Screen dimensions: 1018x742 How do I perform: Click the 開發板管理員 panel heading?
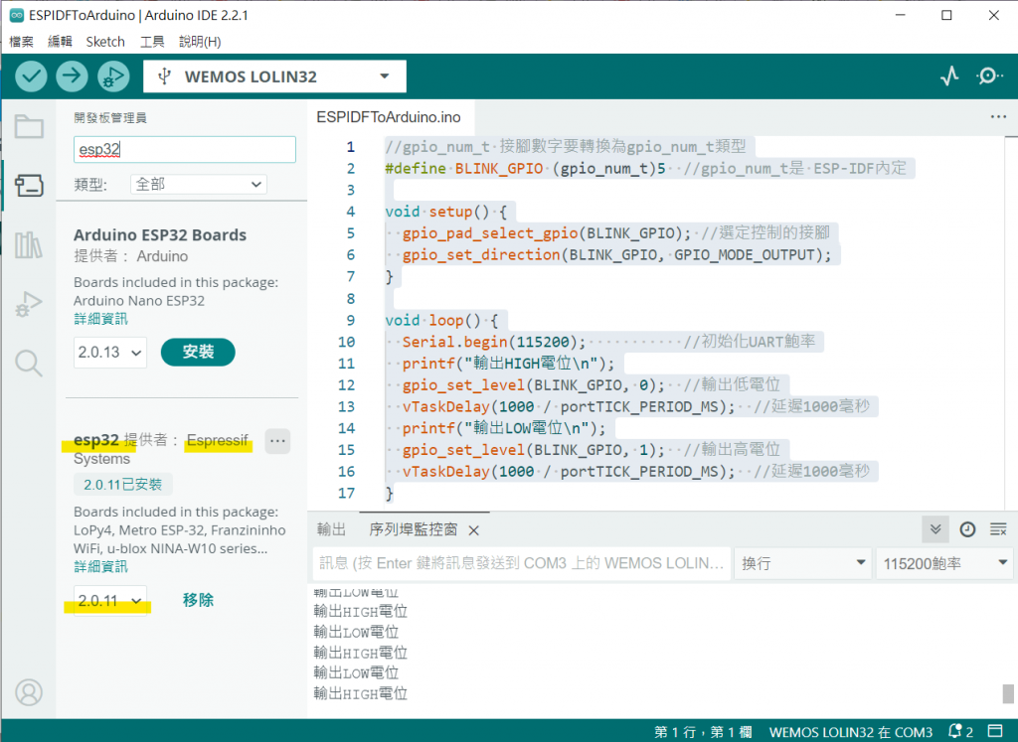point(110,117)
